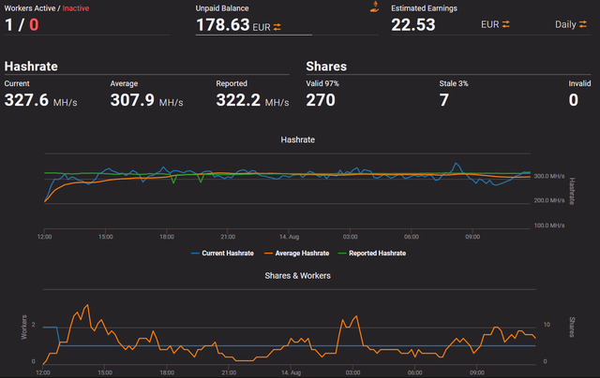Click the 14. Aug tick on Hashrate chart

[x=290, y=237]
